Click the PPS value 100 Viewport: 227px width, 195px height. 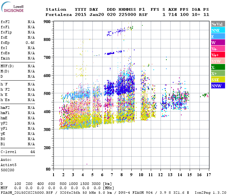click(x=184, y=15)
